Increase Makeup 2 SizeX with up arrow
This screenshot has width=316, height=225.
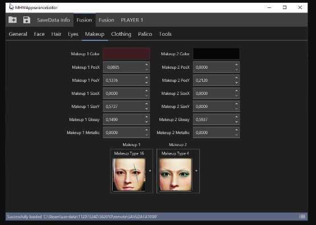tap(236, 91)
